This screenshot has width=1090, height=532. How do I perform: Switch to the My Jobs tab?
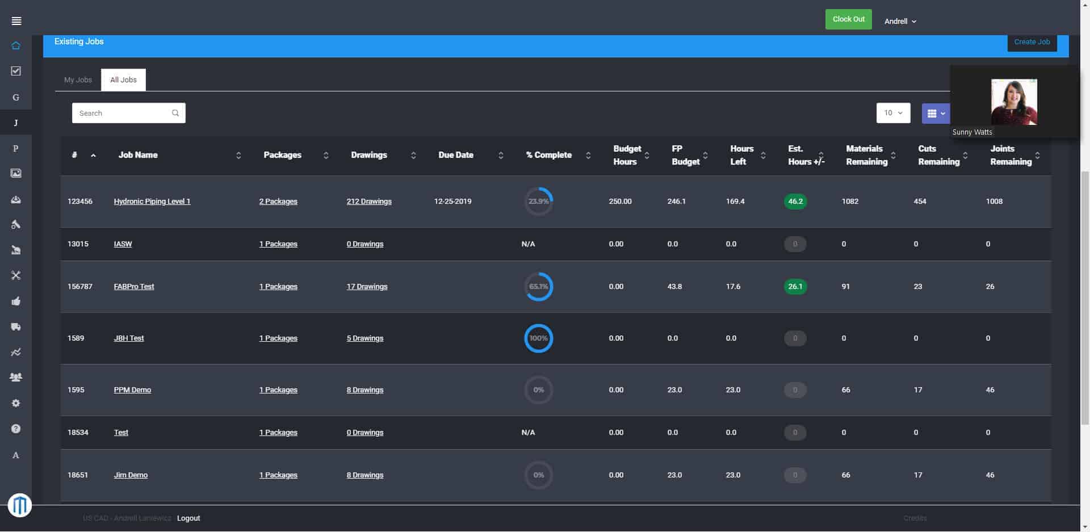(x=78, y=80)
